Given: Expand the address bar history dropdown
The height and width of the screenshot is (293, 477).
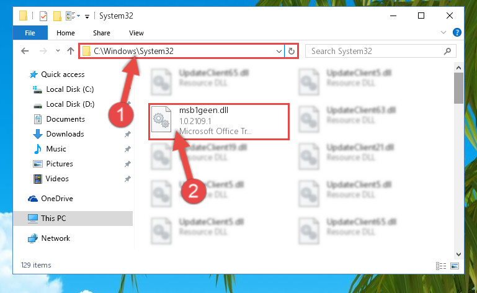Looking at the screenshot, I should [x=279, y=51].
